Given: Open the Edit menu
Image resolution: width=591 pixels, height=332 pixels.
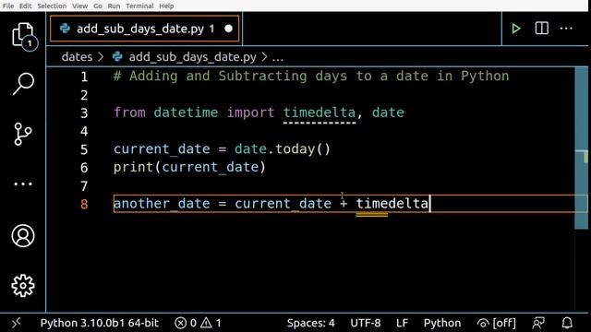Looking at the screenshot, I should pos(26,6).
